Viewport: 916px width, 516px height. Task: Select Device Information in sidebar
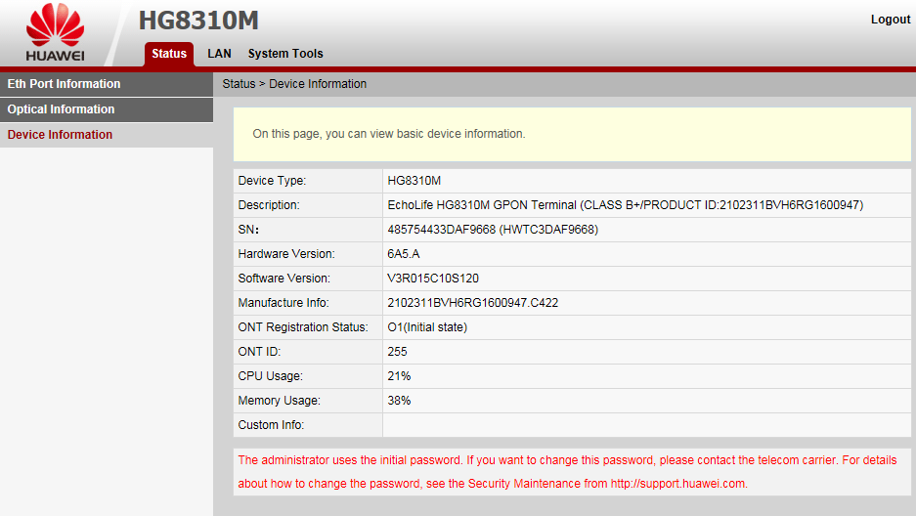tap(107, 135)
